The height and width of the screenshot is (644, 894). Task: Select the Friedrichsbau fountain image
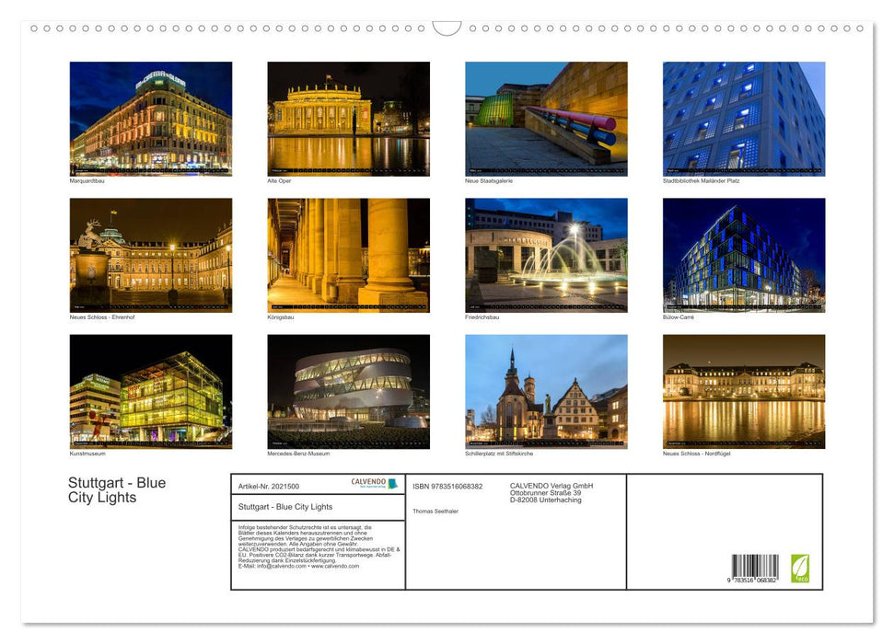tap(545, 254)
